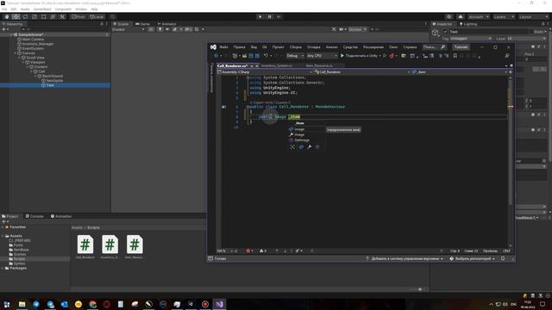The height and width of the screenshot is (310, 552).
Task: Toggle scene audio icon in Scene view
Action: (x=167, y=29)
